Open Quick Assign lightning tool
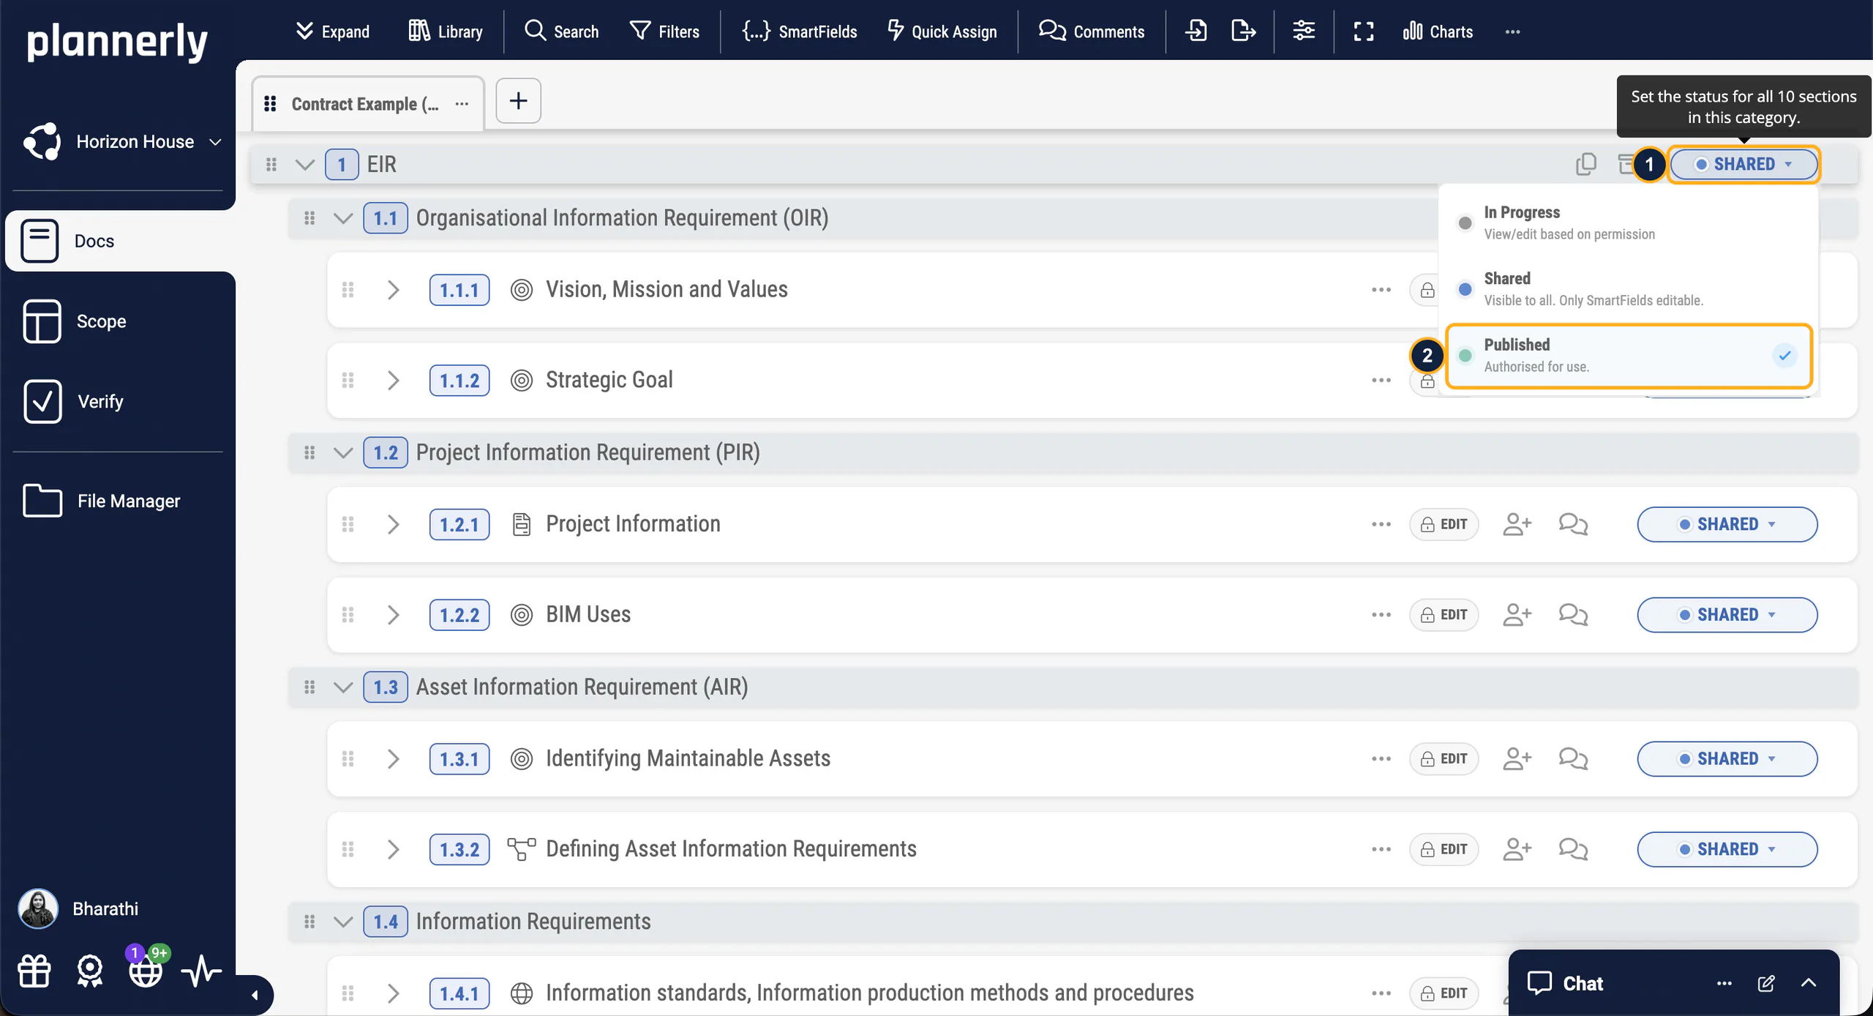The image size is (1873, 1016). pyautogui.click(x=942, y=31)
